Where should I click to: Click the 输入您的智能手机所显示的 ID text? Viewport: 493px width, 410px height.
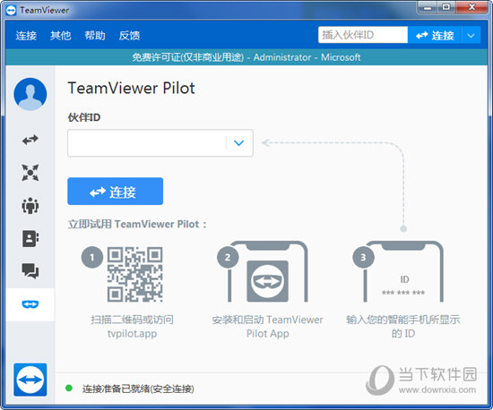pos(403,327)
